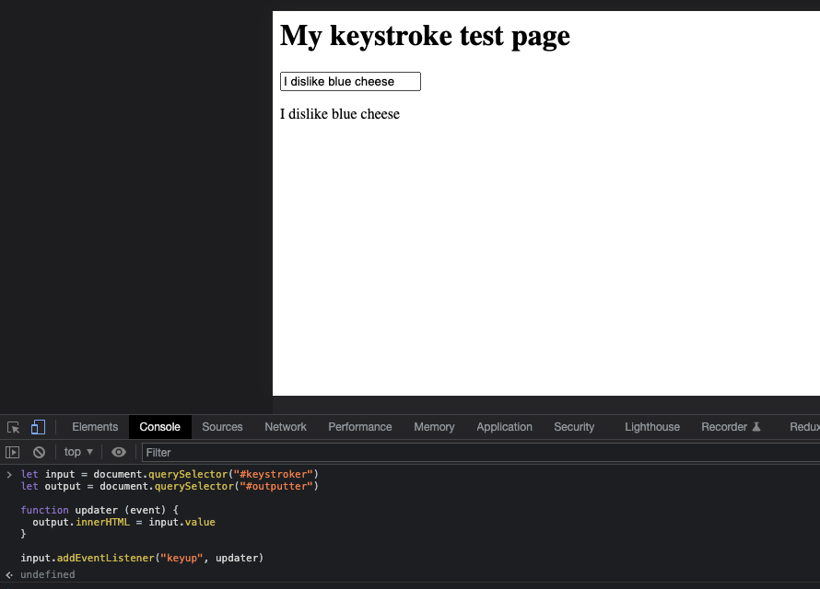Open the Memory panel
This screenshot has width=820, height=589.
(x=434, y=427)
